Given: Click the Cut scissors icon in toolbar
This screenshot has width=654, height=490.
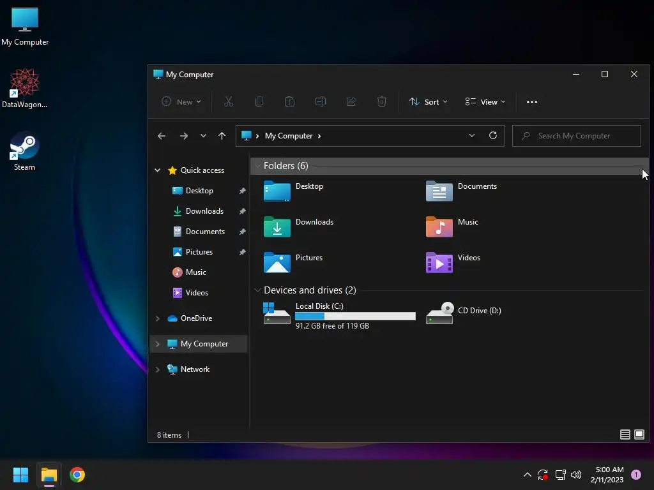Looking at the screenshot, I should tap(229, 101).
